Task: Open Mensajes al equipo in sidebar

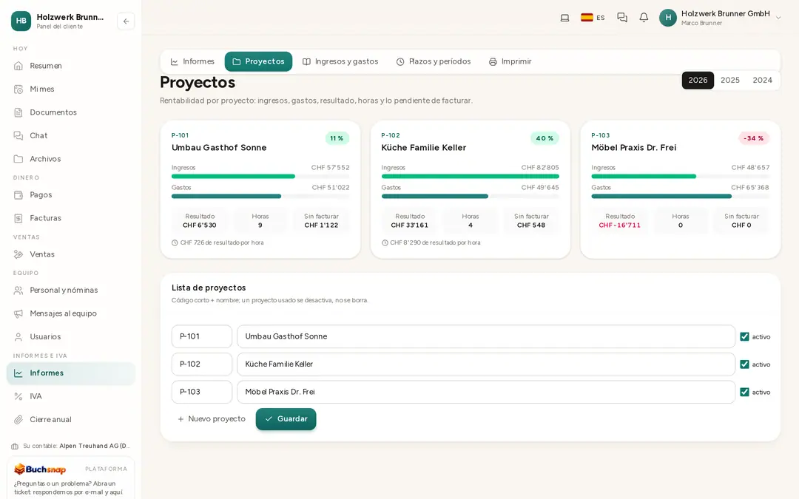Action: coord(71,313)
